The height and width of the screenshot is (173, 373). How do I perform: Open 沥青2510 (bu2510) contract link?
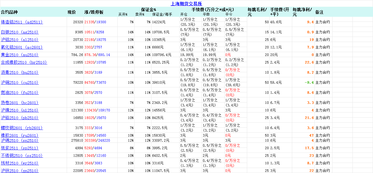pos(20,73)
